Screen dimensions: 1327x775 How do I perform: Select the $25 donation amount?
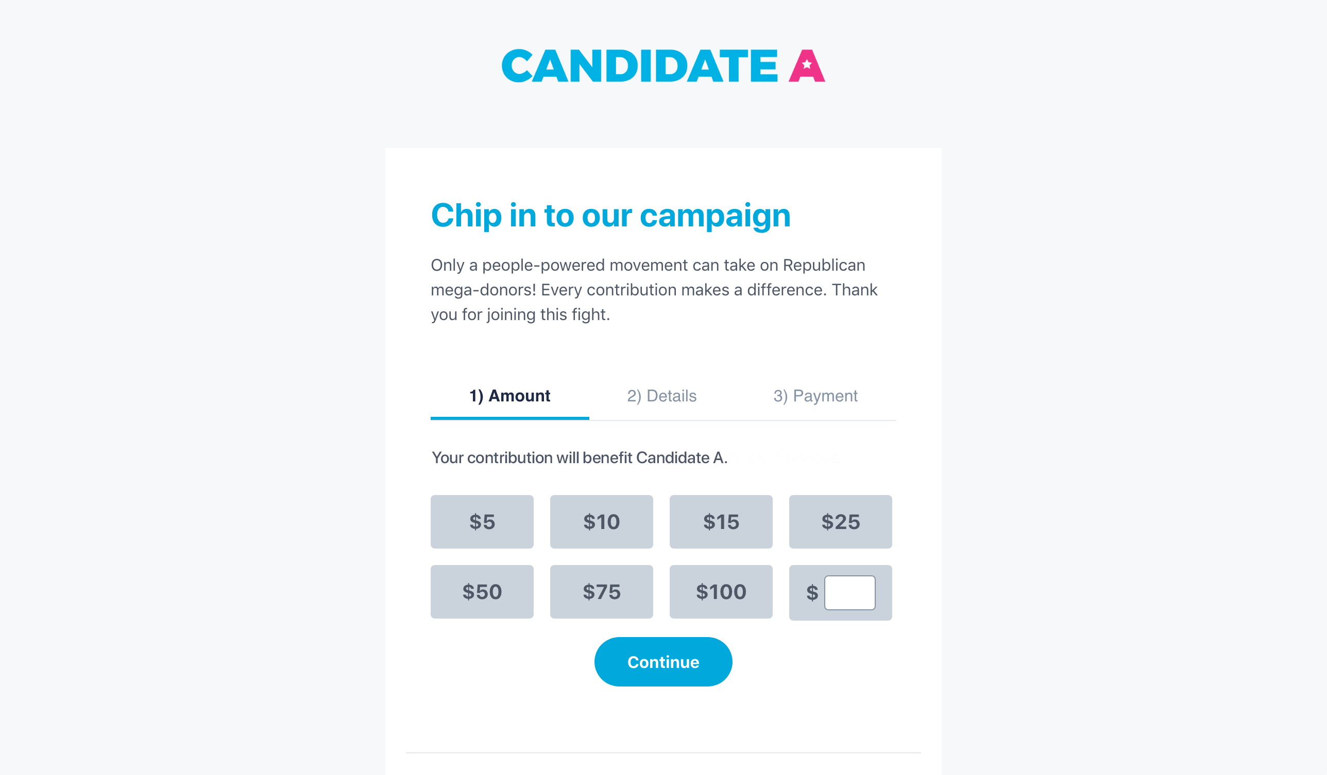coord(840,521)
